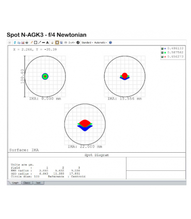
Task: Click the Save image icon
Action: 23,42
